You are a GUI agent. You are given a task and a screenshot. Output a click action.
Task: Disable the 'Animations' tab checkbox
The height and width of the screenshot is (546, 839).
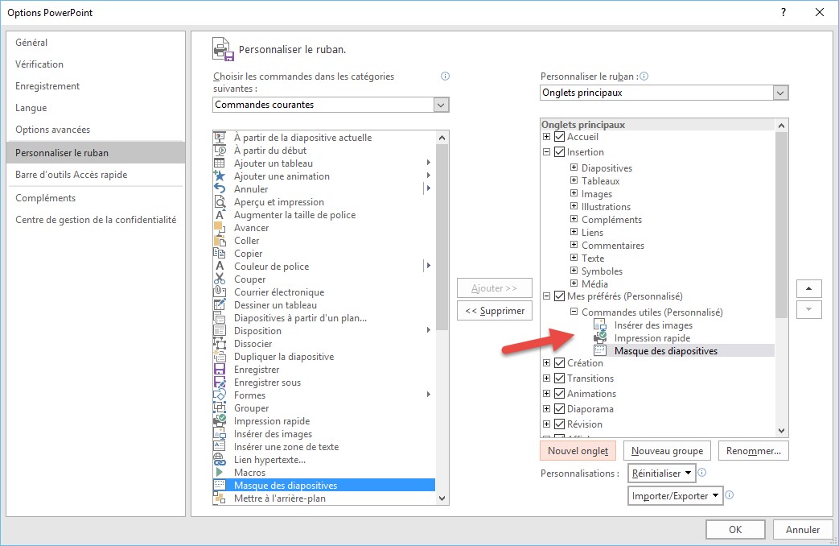560,393
